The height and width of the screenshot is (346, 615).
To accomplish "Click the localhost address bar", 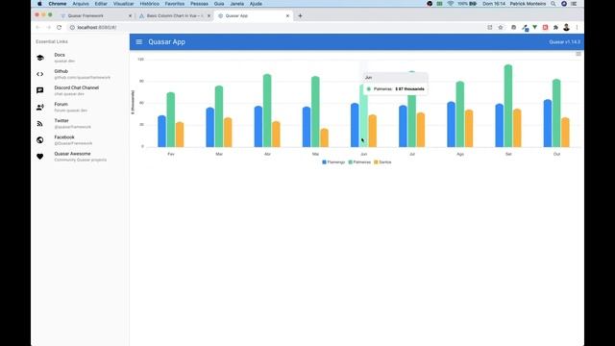I will tap(275, 28).
